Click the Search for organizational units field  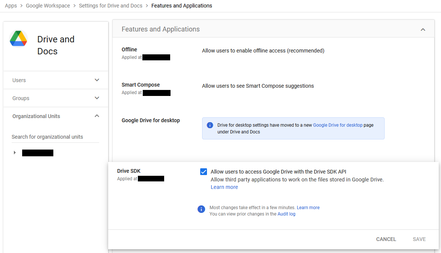click(55, 137)
